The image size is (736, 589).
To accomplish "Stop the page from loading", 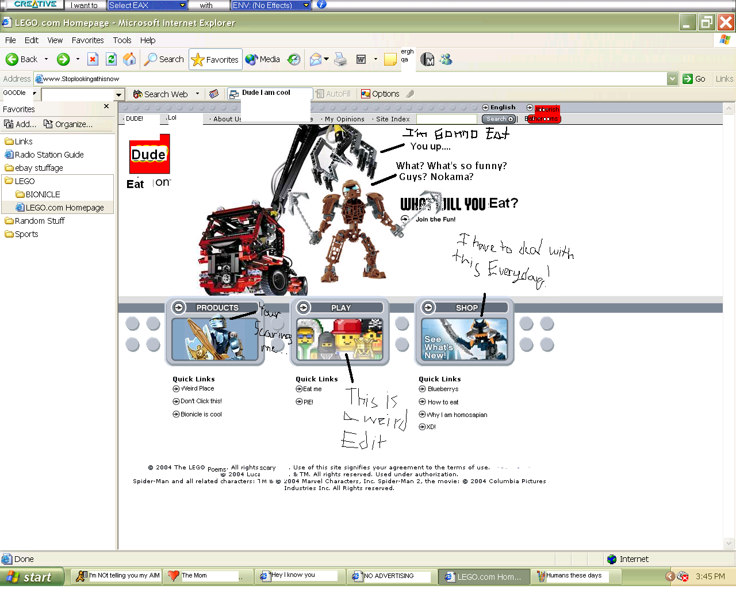I will [93, 59].
